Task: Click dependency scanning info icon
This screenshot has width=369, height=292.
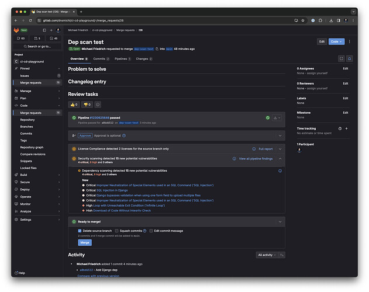Action: [280, 171]
